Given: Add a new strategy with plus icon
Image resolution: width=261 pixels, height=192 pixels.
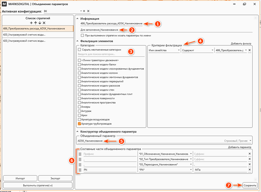Looking at the screenshot, I should (x=31, y=23).
